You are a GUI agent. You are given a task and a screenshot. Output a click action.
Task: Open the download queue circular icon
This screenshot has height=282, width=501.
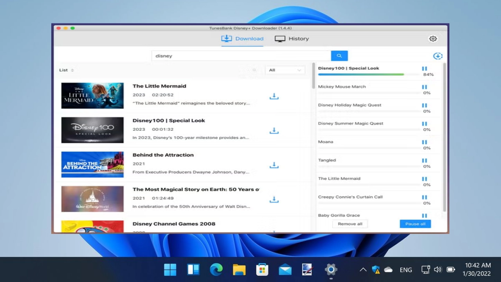coord(438,56)
